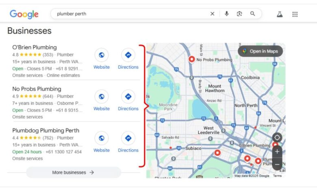
Task: Submit search with magnifying glass icon
Action: pos(252,14)
